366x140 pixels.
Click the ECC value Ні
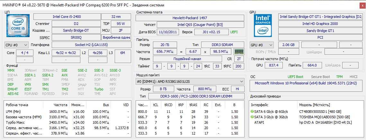click(x=237, y=89)
